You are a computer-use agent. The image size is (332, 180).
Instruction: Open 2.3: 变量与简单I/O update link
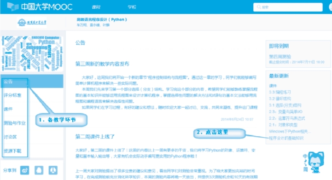tap(285, 111)
